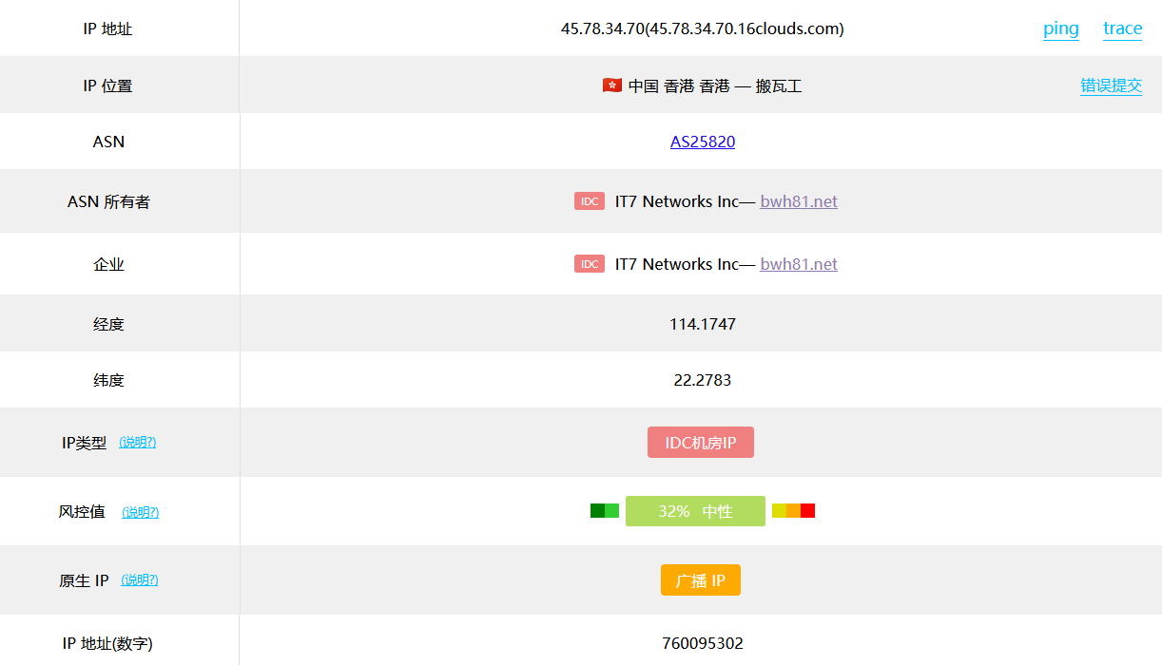
Task: Open the 说明 help link beside 风控值
Action: (140, 512)
